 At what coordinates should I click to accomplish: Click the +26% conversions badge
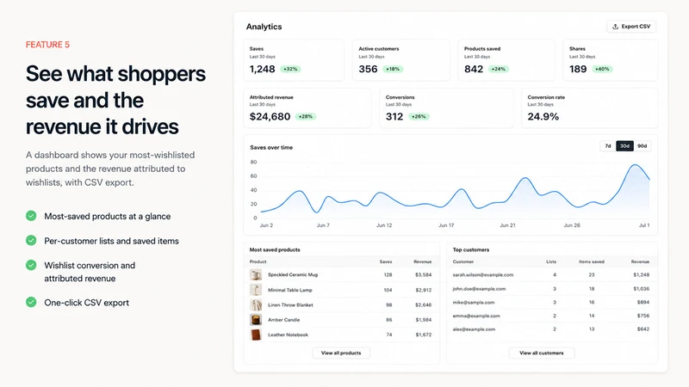(419, 117)
